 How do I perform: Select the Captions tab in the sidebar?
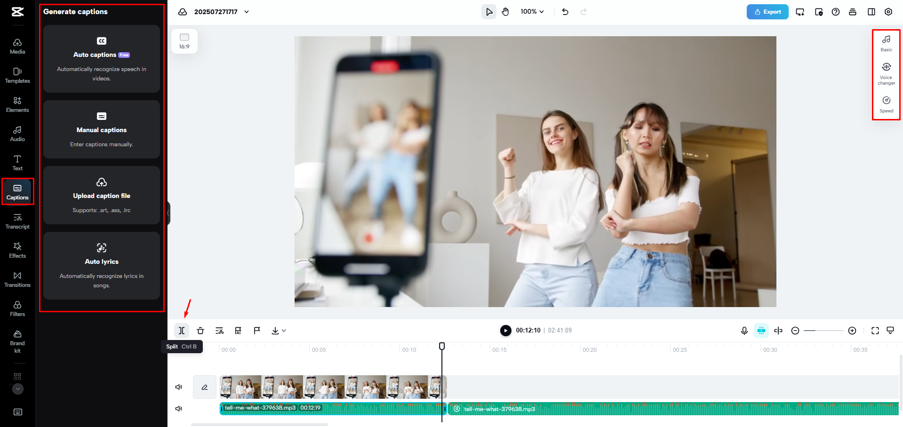(x=17, y=192)
